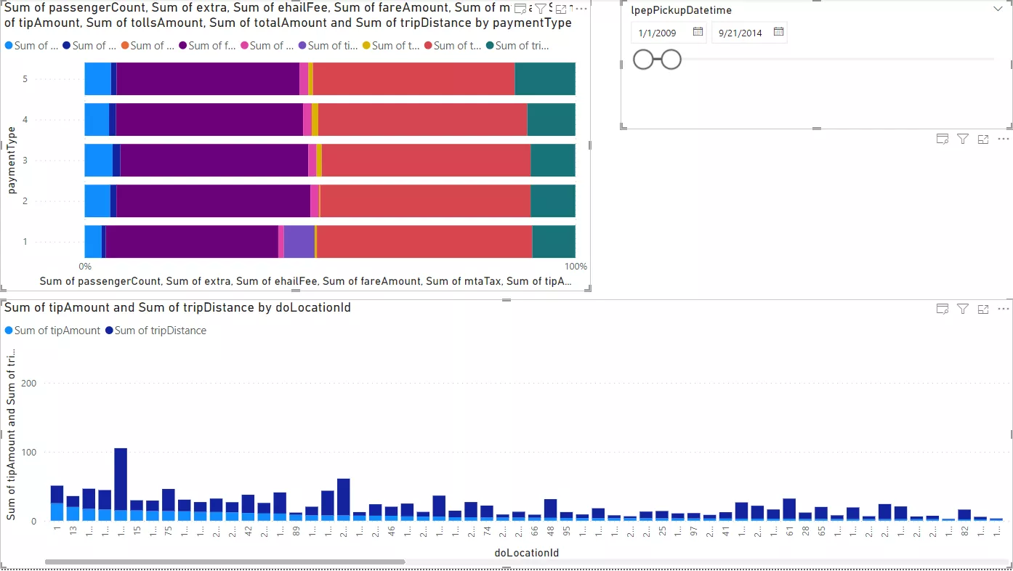Open More options menu on the slicer
This screenshot has height=571, width=1013.
1004,139
